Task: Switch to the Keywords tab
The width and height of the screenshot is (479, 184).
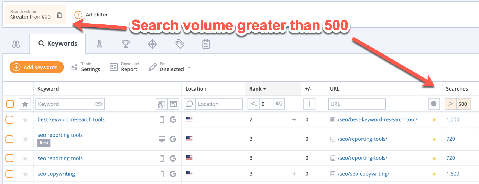Action: [x=58, y=44]
